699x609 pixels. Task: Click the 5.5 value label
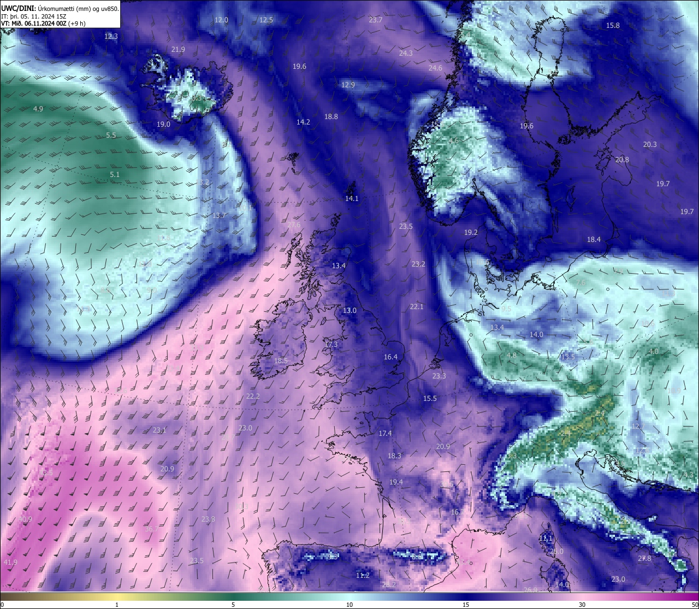pyautogui.click(x=111, y=135)
